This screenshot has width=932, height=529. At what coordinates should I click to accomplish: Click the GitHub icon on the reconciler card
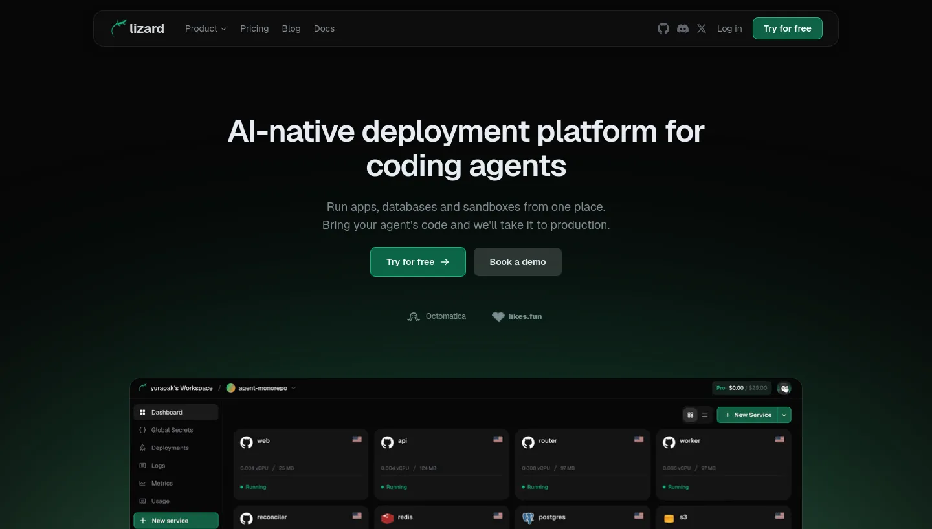tap(247, 519)
